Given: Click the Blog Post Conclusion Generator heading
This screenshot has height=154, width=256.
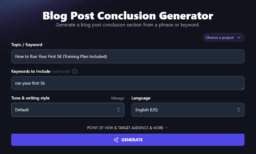Looking at the screenshot, I should [x=128, y=15].
